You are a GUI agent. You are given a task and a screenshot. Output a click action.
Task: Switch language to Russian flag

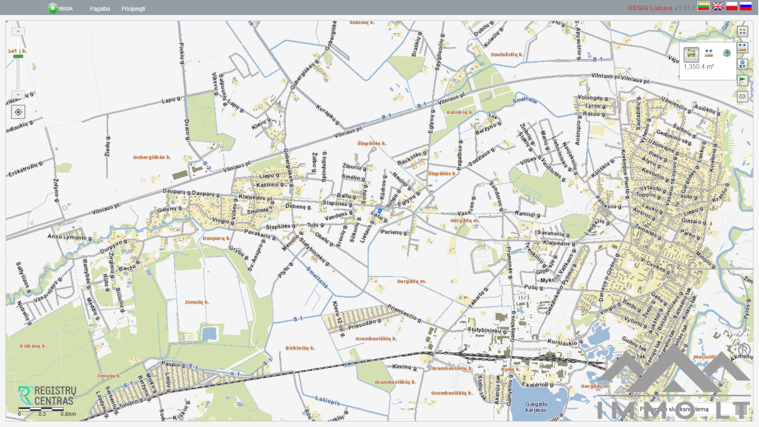click(746, 6)
